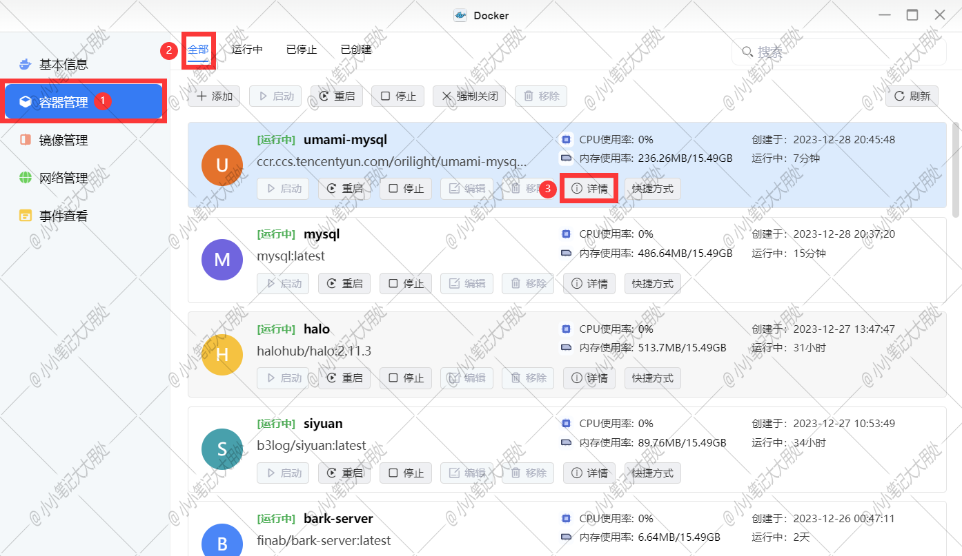Click the 添加 toolbar button
The height and width of the screenshot is (556, 962).
[214, 96]
